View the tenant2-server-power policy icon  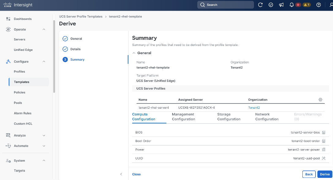(x=324, y=150)
